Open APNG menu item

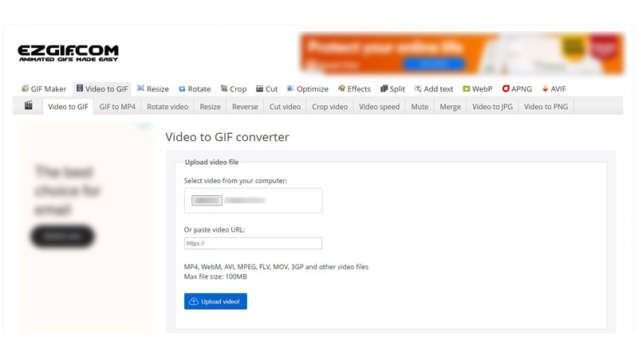517,88
